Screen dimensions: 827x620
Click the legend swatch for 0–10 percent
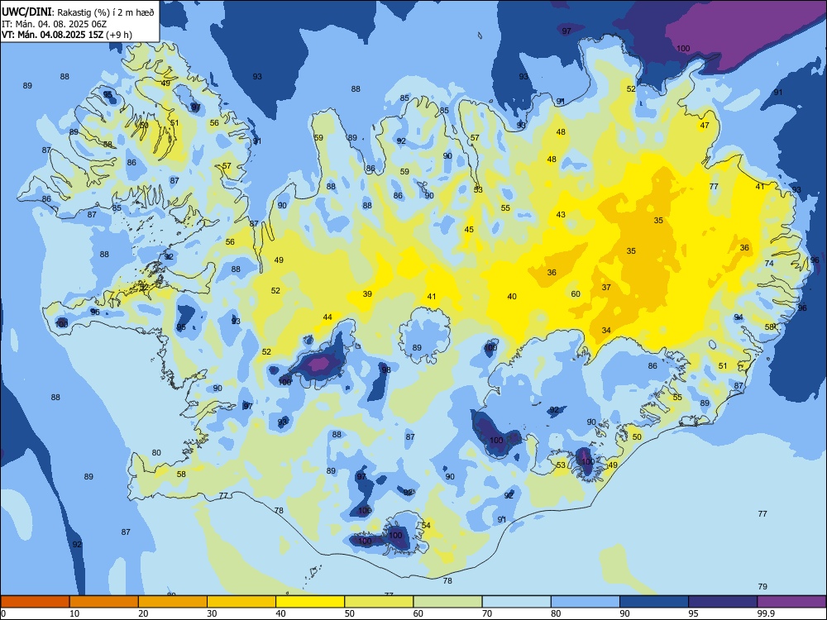35,602
